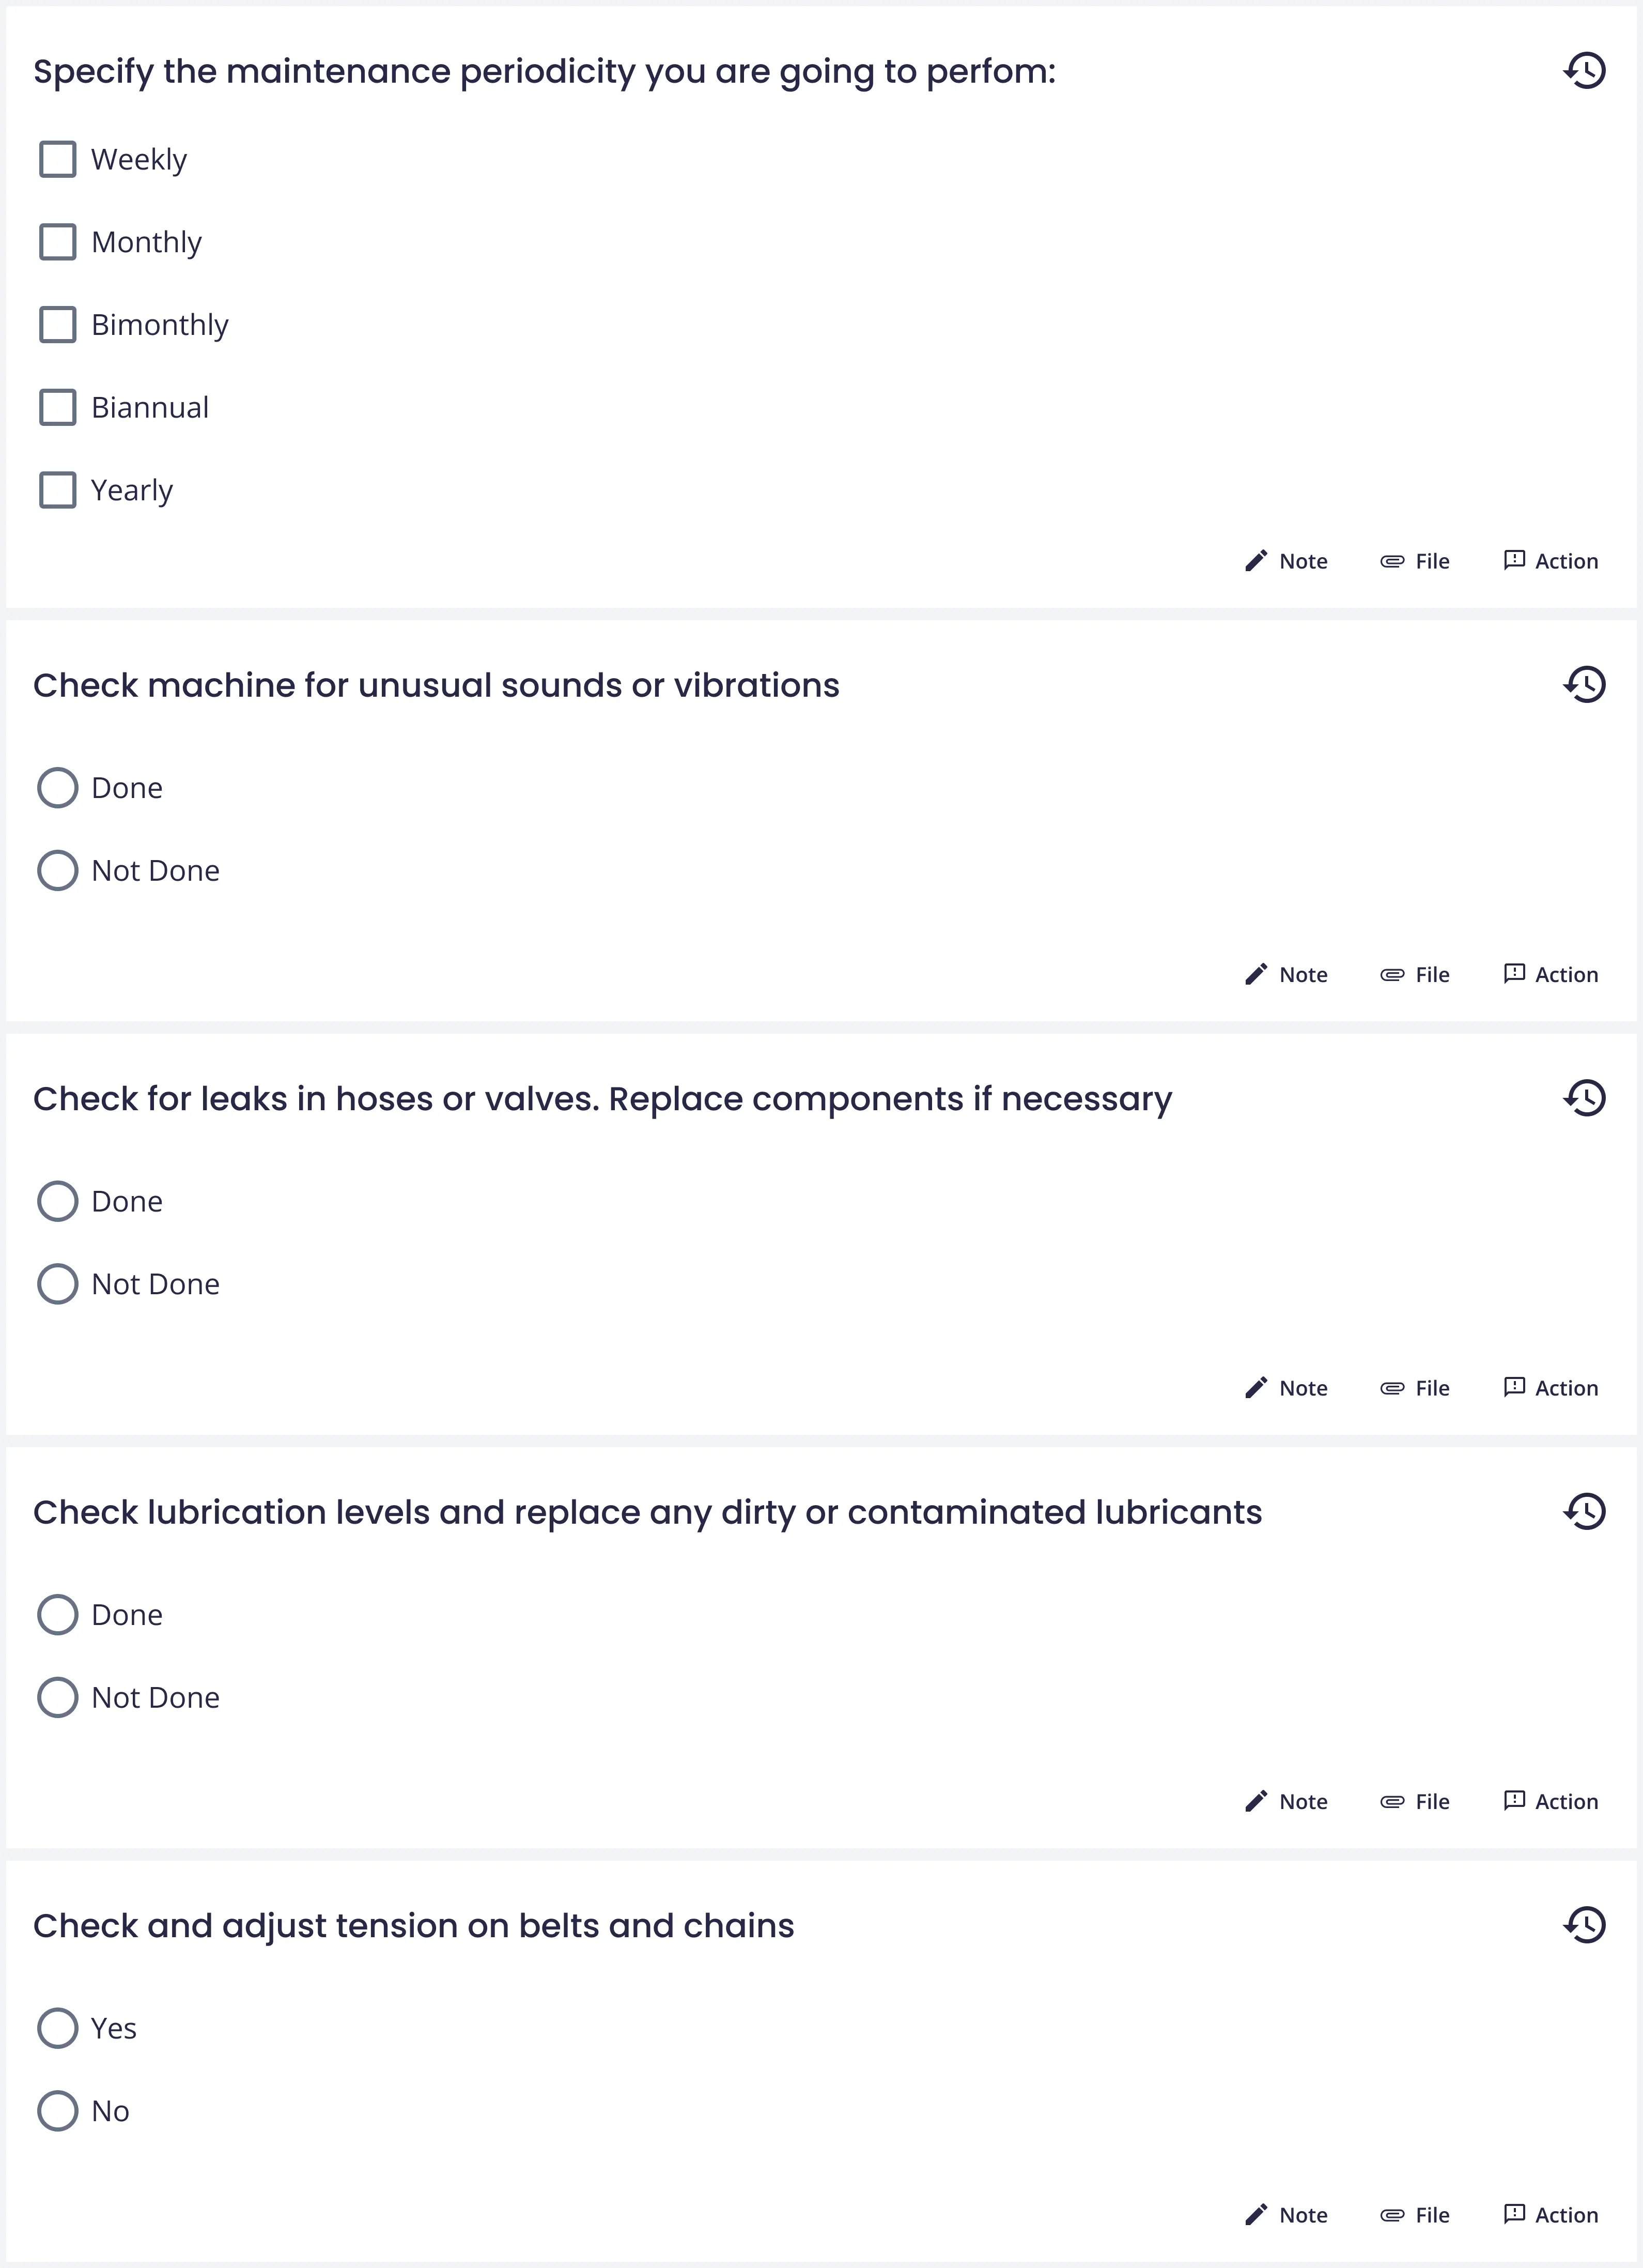
Task: Create action for leaks in hoses check
Action: (1550, 1388)
